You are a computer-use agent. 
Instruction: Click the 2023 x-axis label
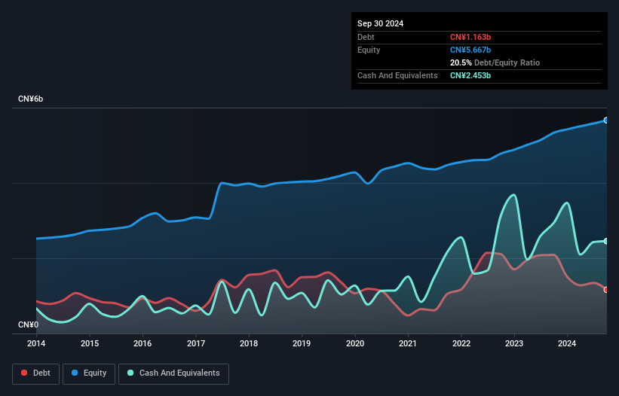[x=514, y=343]
